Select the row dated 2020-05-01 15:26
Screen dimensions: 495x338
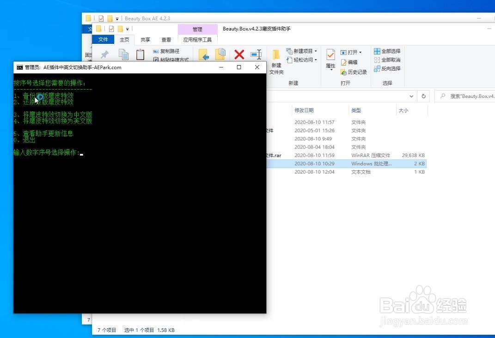click(347, 131)
